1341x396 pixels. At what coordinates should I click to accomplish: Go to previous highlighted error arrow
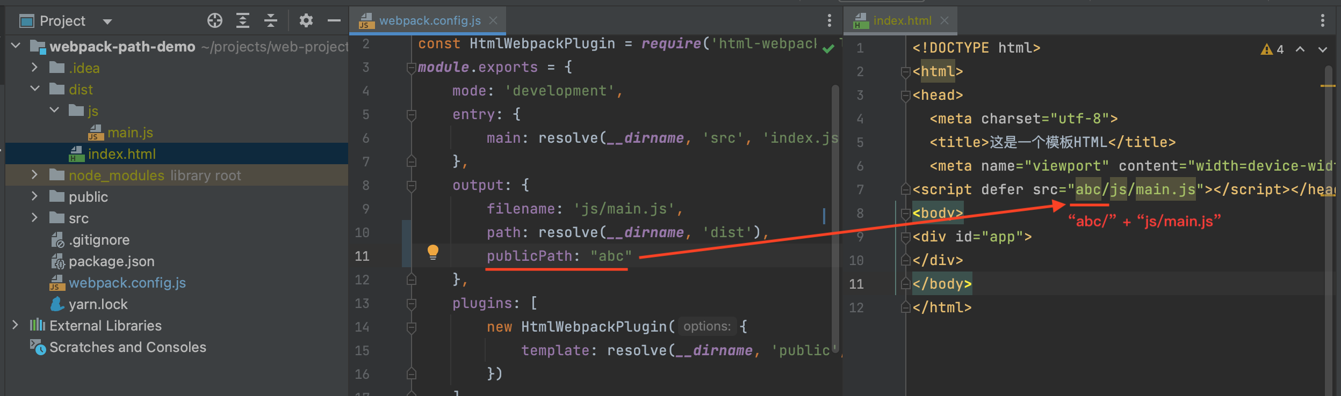pos(1300,49)
